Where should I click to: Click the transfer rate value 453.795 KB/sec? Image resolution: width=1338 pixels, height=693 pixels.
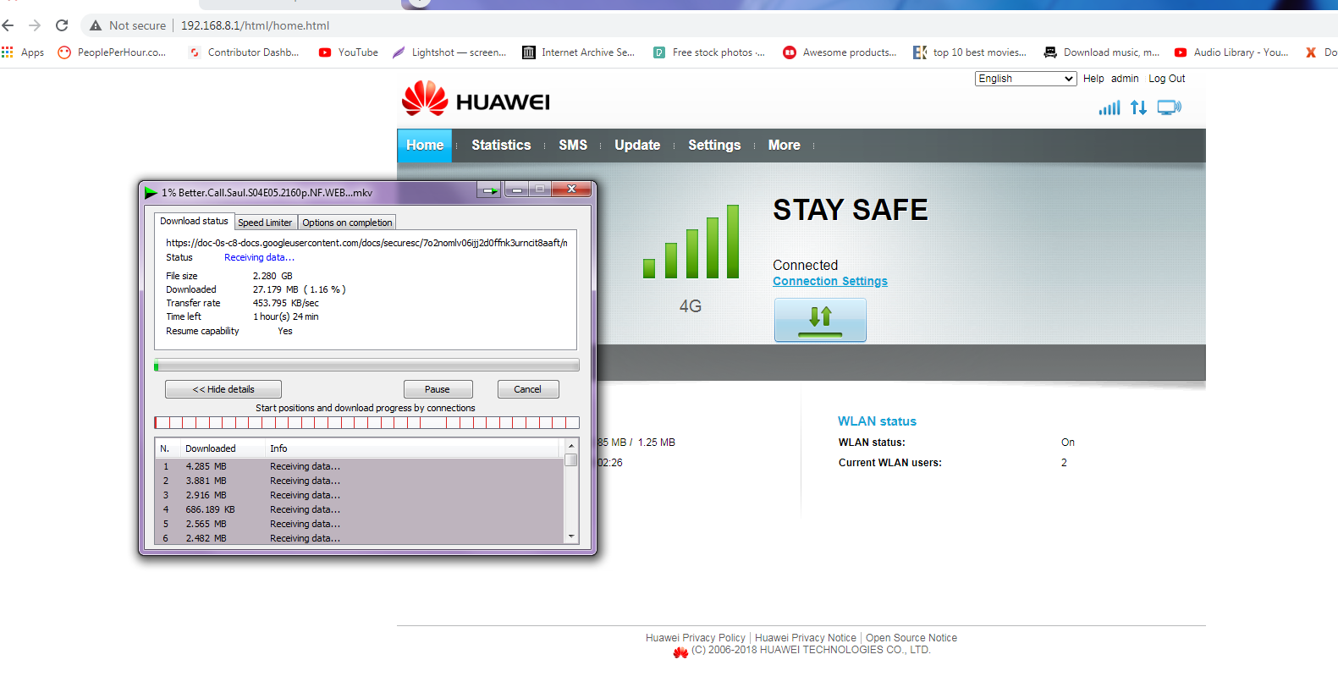click(286, 303)
